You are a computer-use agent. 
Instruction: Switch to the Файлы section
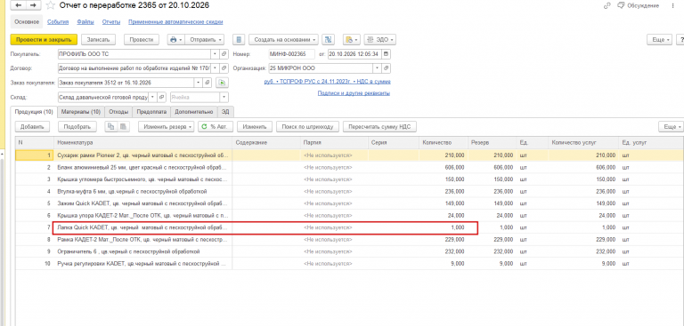coord(85,21)
